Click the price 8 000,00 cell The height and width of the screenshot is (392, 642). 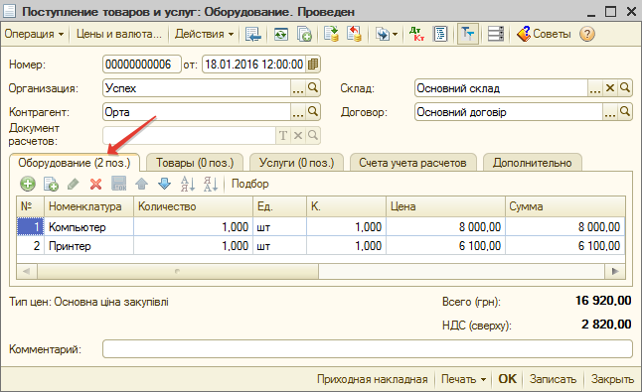click(x=445, y=227)
